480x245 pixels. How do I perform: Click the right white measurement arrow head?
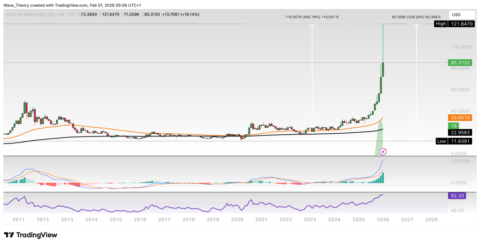click(x=416, y=27)
